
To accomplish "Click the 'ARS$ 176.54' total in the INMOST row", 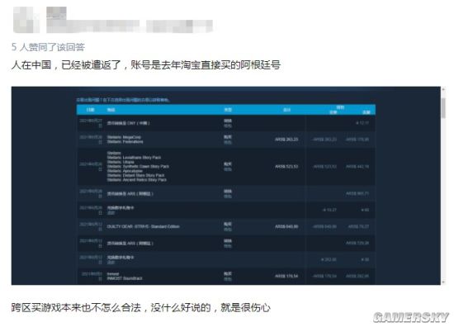I will point(286,276).
